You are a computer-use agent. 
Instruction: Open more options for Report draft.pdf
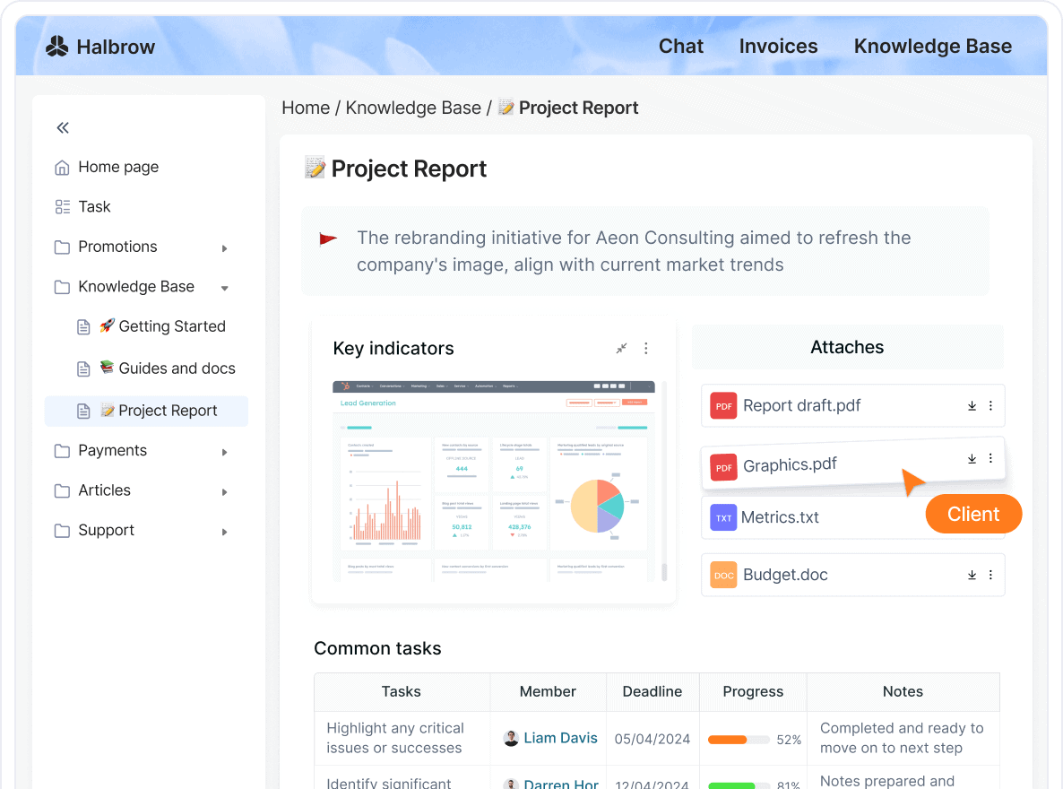click(990, 406)
